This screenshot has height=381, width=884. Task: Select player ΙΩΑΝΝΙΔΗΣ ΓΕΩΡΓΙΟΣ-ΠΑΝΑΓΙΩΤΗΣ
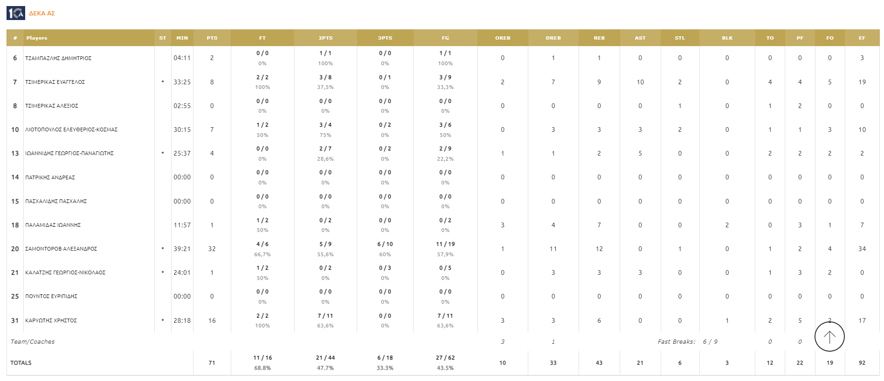point(69,153)
